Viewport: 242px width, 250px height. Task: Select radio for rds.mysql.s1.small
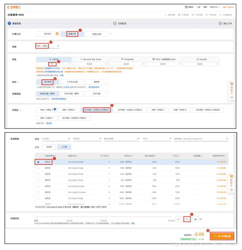click(x=38, y=174)
